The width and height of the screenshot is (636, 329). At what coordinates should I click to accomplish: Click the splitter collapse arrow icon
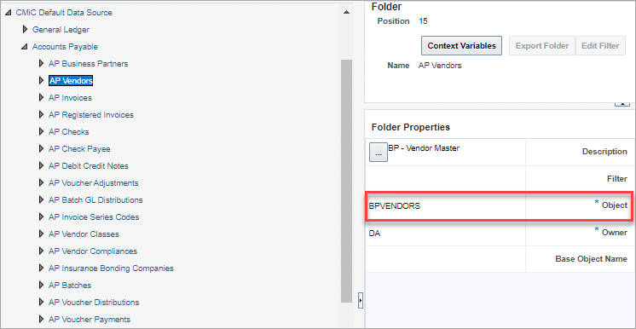click(360, 301)
